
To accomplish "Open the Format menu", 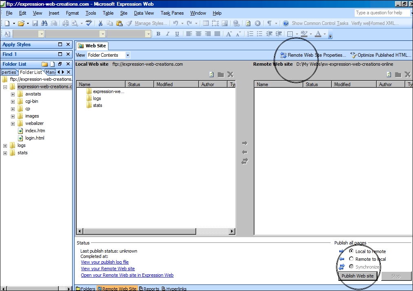I will click(x=73, y=13).
